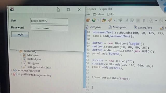Expand the Main.java tree node arrow
166x93 pixels.
tap(21, 55)
